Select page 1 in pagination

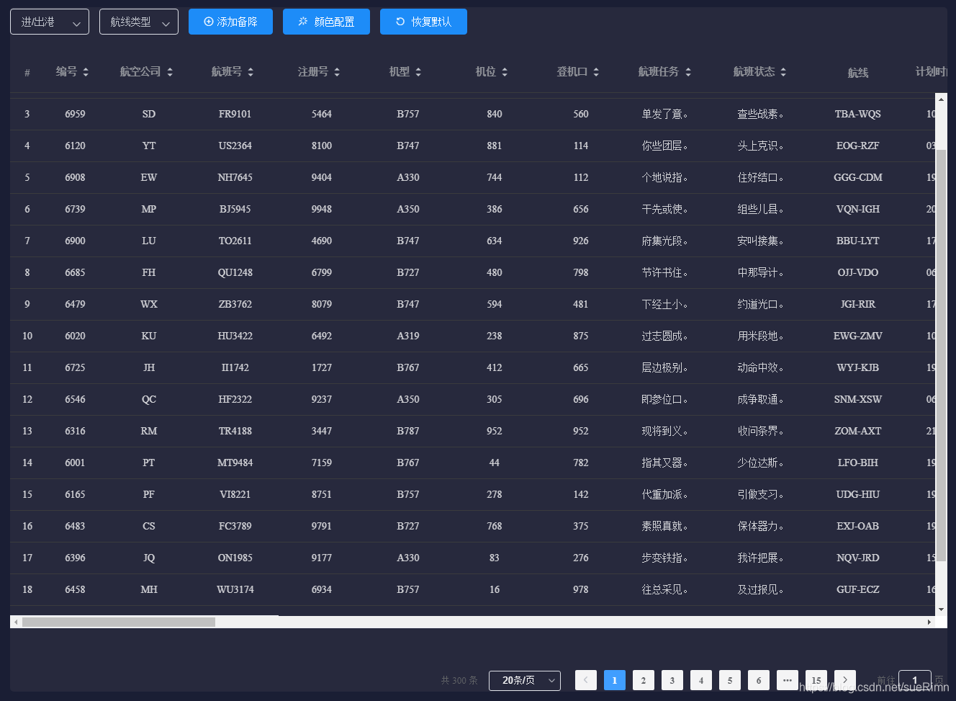point(615,680)
